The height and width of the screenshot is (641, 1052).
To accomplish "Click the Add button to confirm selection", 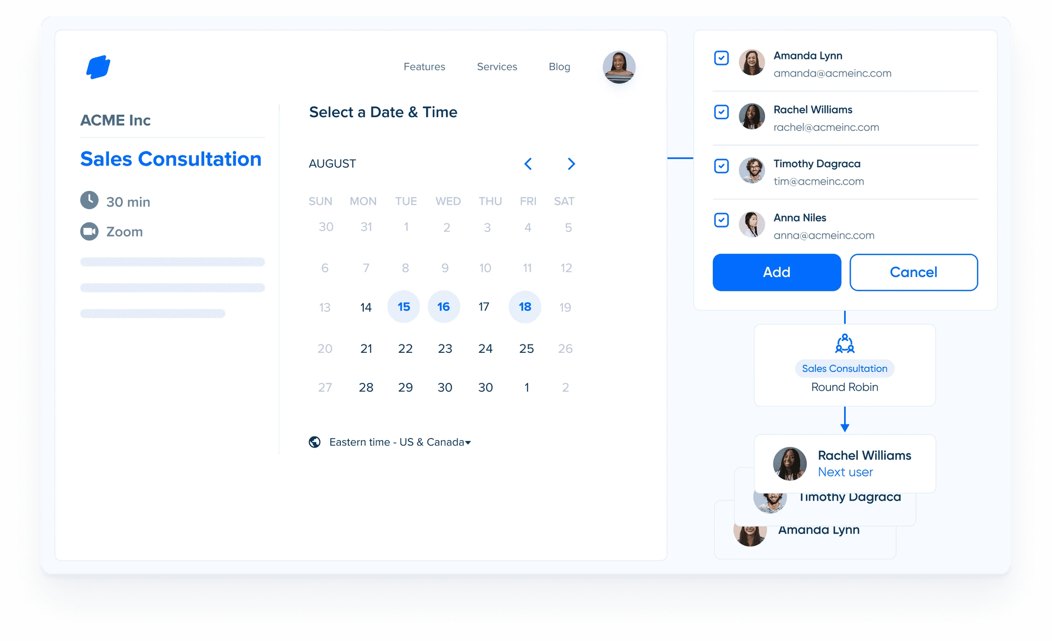I will click(x=777, y=272).
